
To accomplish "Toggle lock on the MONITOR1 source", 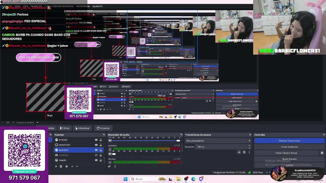I will [x=101, y=145].
